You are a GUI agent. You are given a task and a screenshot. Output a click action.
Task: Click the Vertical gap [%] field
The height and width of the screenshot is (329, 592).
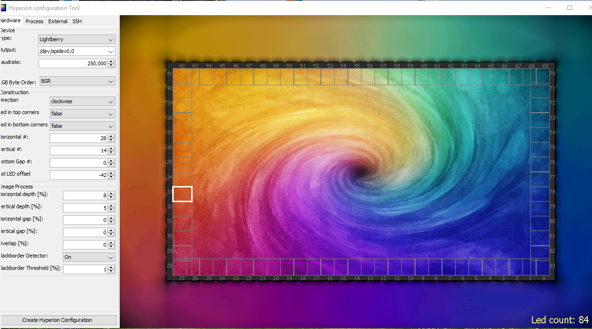click(85, 232)
